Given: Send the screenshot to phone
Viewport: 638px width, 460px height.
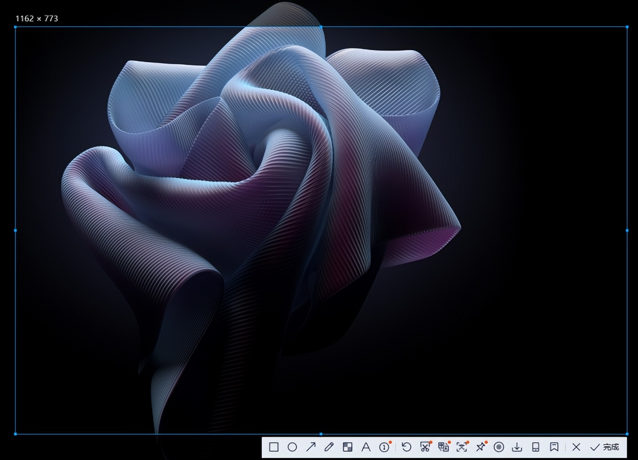Looking at the screenshot, I should pyautogui.click(x=535, y=447).
